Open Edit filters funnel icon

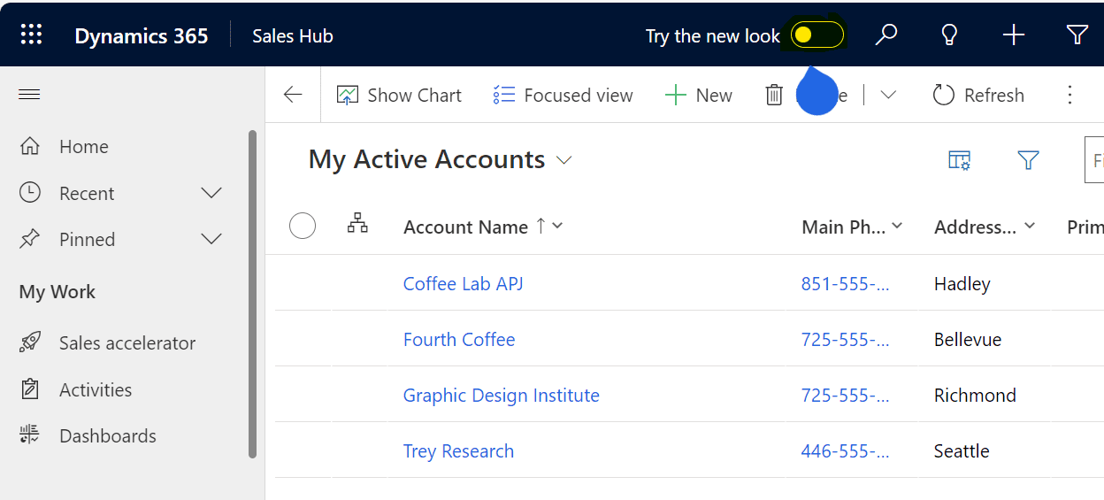1028,160
